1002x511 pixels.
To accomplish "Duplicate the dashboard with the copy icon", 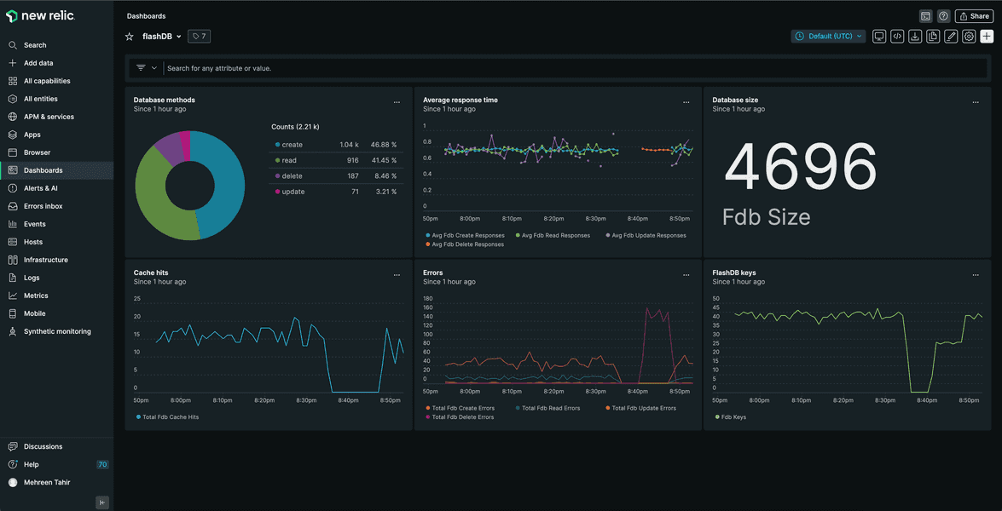I will [933, 37].
